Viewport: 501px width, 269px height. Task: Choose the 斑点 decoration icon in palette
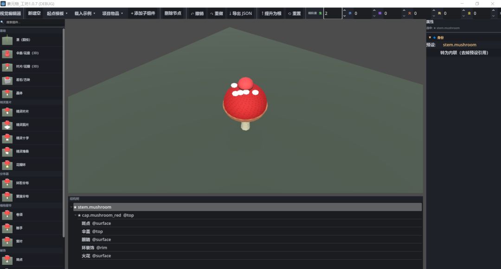tap(7, 260)
